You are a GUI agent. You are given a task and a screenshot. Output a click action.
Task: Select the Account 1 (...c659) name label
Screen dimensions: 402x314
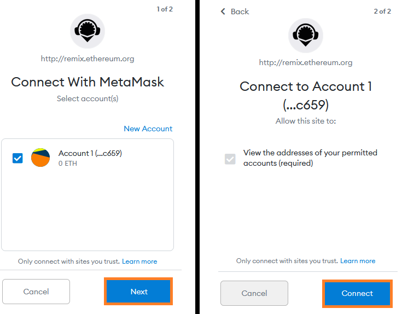pyautogui.click(x=90, y=153)
